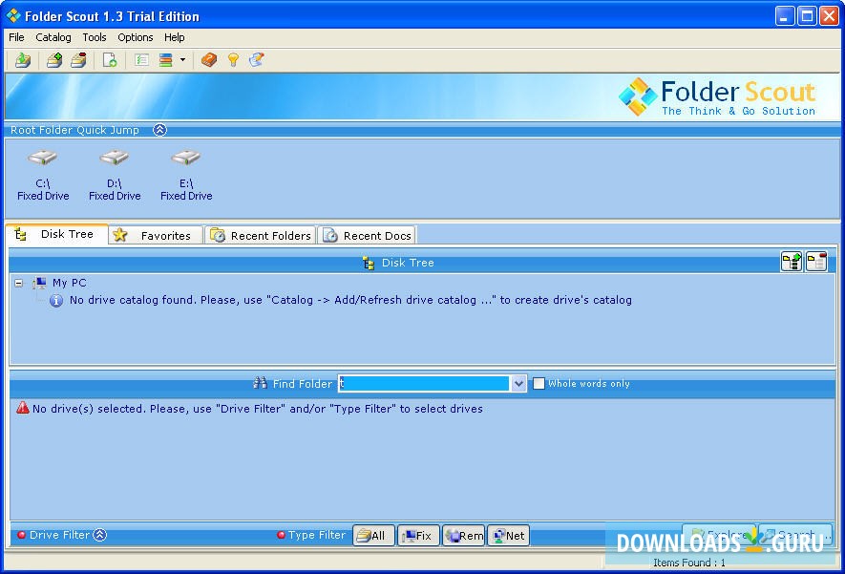The height and width of the screenshot is (574, 845).
Task: Toggle the Rem drives type filter
Action: [x=463, y=536]
